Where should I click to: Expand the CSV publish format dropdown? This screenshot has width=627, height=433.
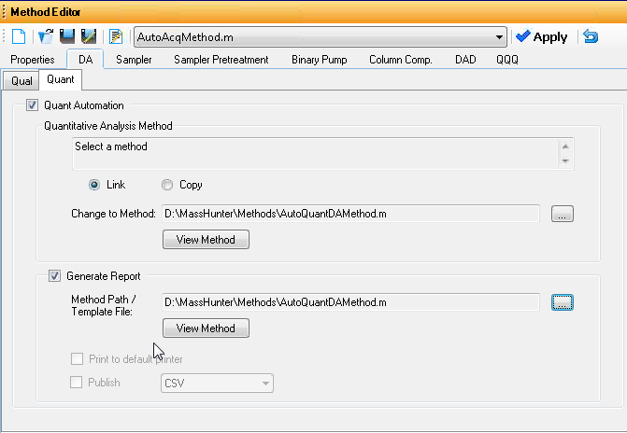pos(266,383)
